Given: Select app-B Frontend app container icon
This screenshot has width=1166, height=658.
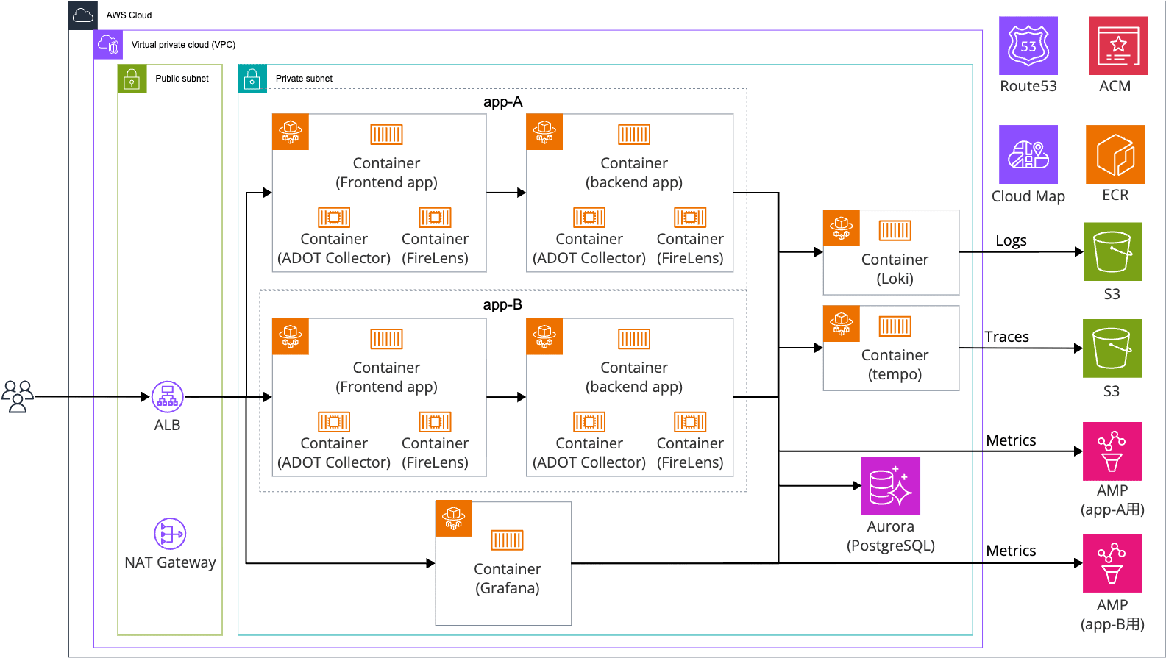Looking at the screenshot, I should [386, 339].
